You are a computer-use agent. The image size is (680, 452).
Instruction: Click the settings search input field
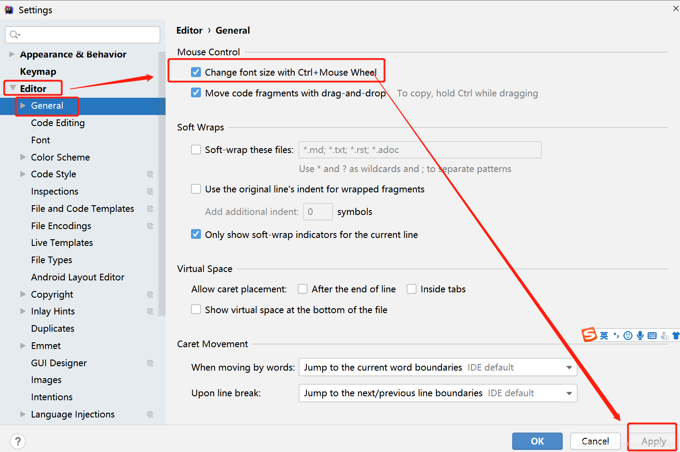click(83, 34)
